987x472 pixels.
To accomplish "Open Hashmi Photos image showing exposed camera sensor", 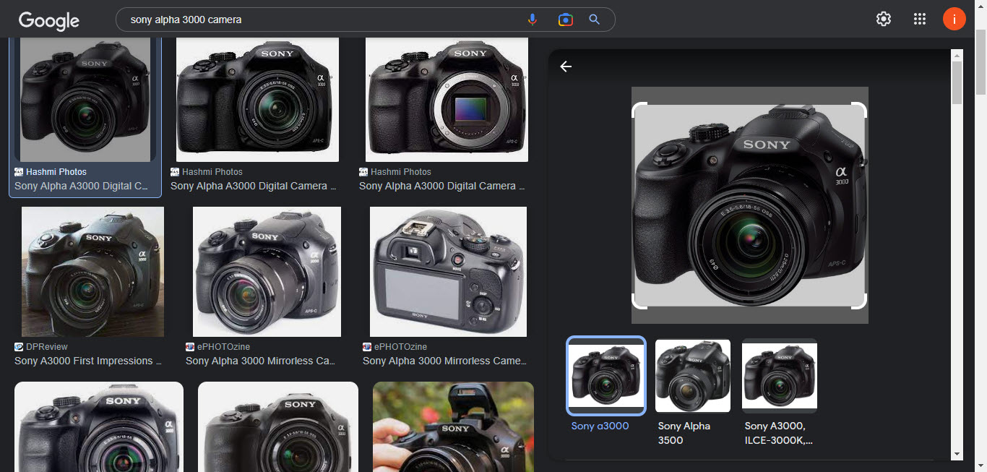I will pos(447,100).
